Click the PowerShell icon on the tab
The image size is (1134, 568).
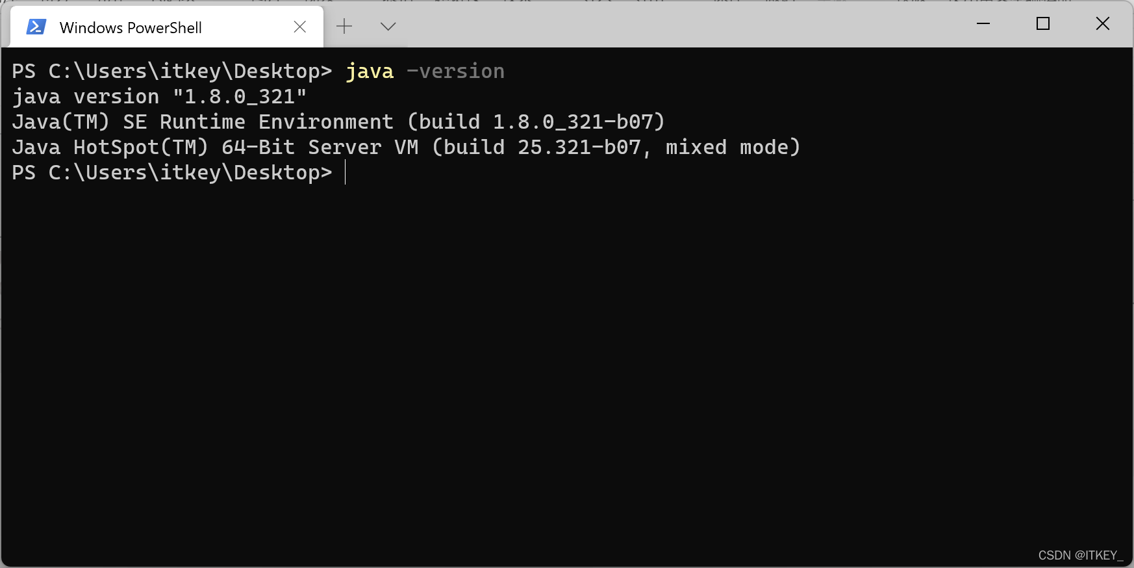click(36, 27)
